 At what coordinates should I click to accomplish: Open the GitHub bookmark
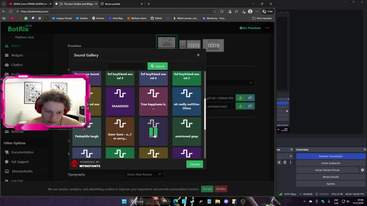coord(156,18)
